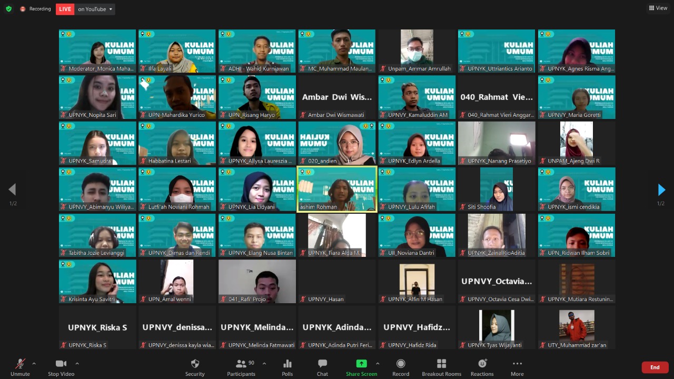
Task: Select Tabitha Jozie Levianggi video tile
Action: (x=97, y=235)
